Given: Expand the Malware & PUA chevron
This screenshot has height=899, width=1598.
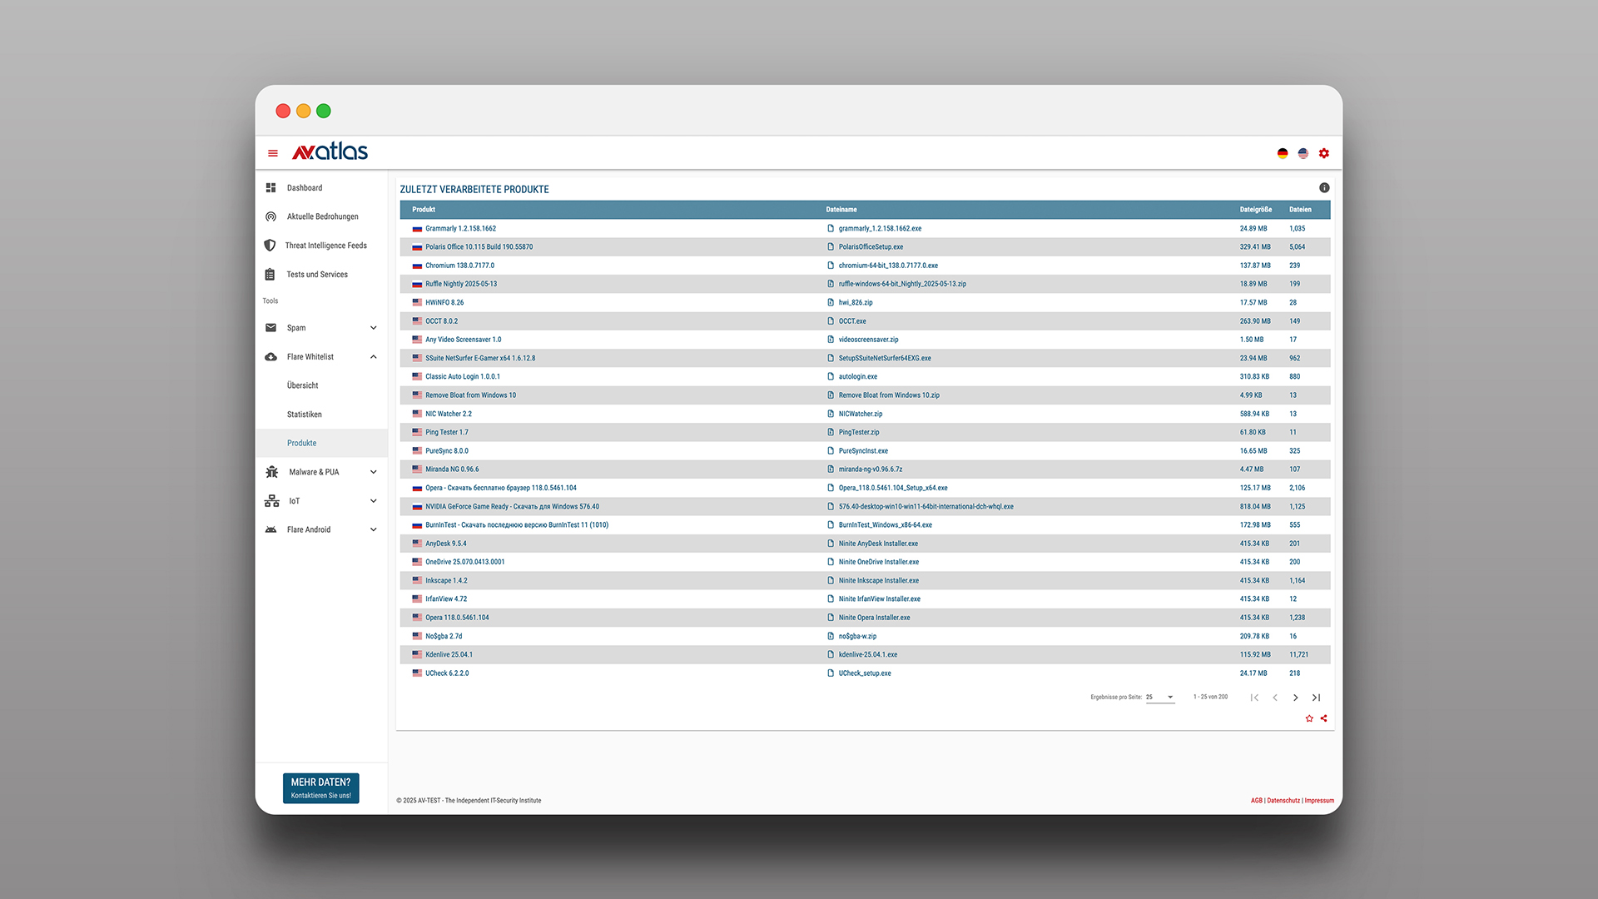Looking at the screenshot, I should pos(374,472).
